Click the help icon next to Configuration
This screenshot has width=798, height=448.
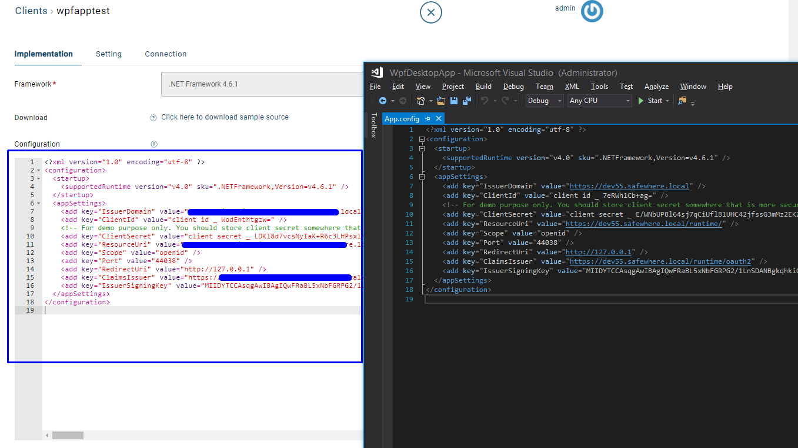(x=154, y=144)
